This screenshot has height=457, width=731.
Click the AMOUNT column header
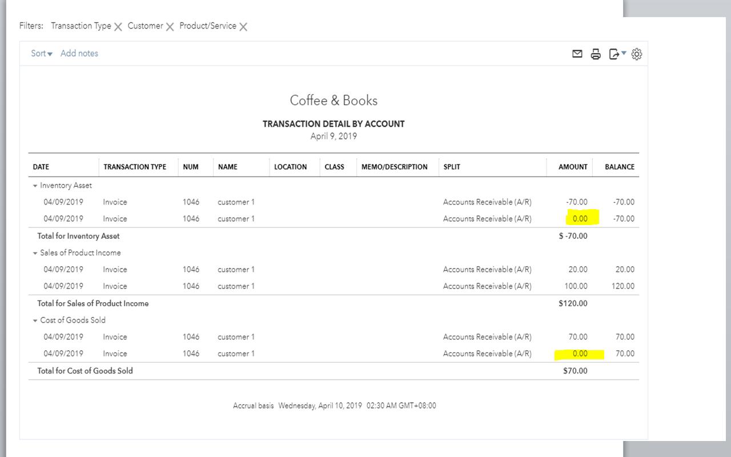coord(573,167)
